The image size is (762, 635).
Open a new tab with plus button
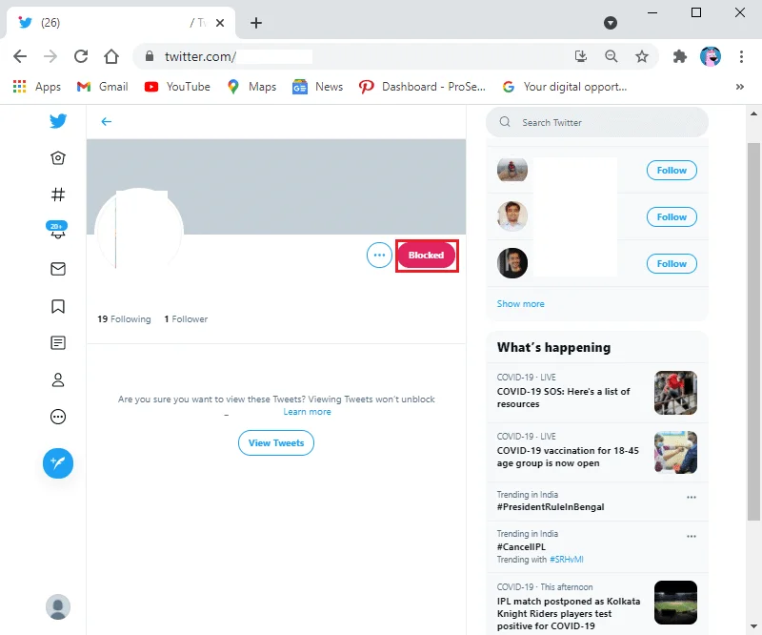point(256,23)
